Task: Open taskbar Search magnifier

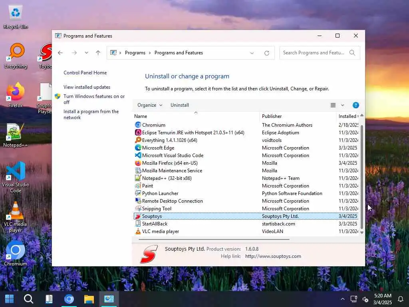Action: [28, 299]
